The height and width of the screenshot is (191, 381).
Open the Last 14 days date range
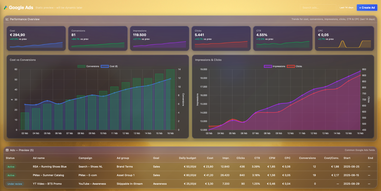coord(346,8)
